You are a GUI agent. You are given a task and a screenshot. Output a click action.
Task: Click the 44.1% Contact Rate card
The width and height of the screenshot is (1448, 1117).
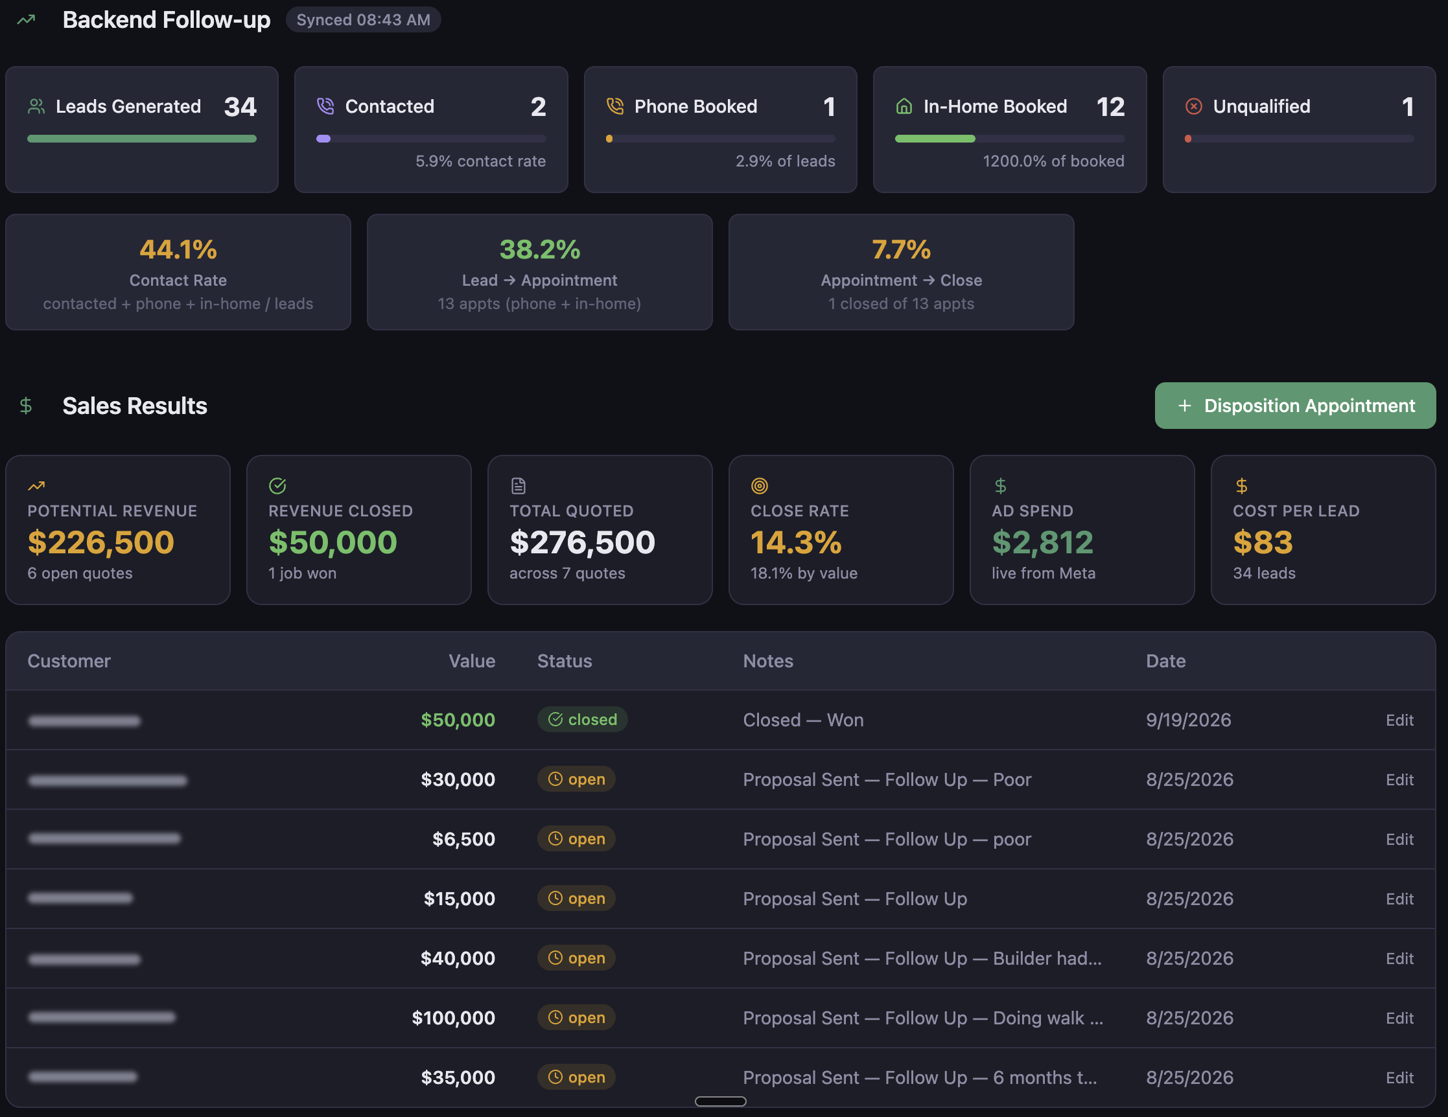pyautogui.click(x=178, y=271)
